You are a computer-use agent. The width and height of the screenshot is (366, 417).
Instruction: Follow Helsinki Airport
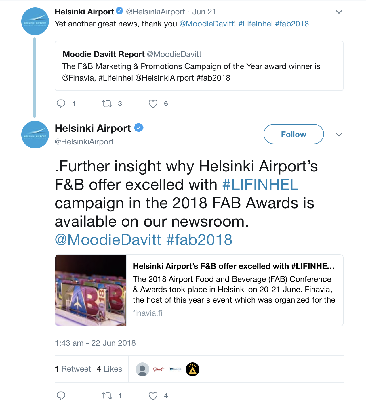294,134
